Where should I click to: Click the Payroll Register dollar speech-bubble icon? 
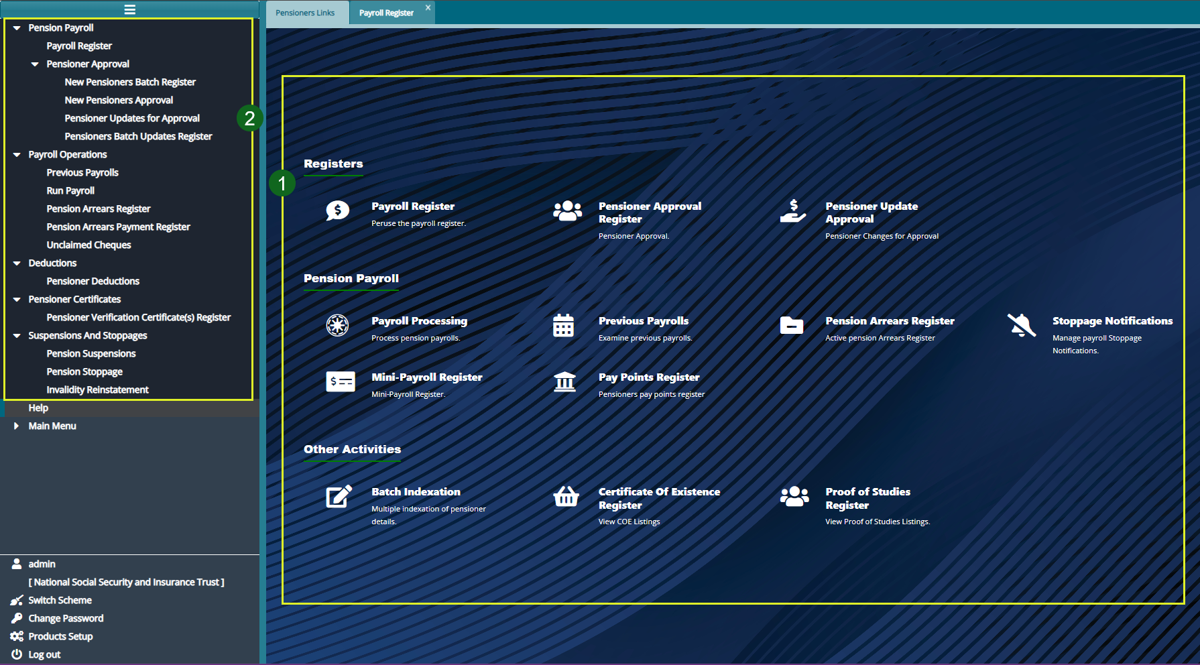pos(337,210)
